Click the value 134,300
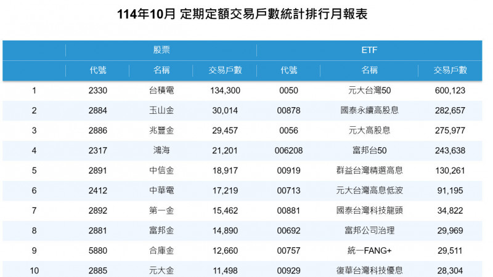493x277 pixels. click(x=225, y=90)
